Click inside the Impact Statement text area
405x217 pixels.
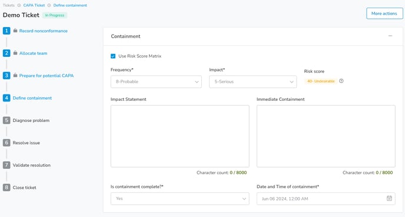point(180,136)
